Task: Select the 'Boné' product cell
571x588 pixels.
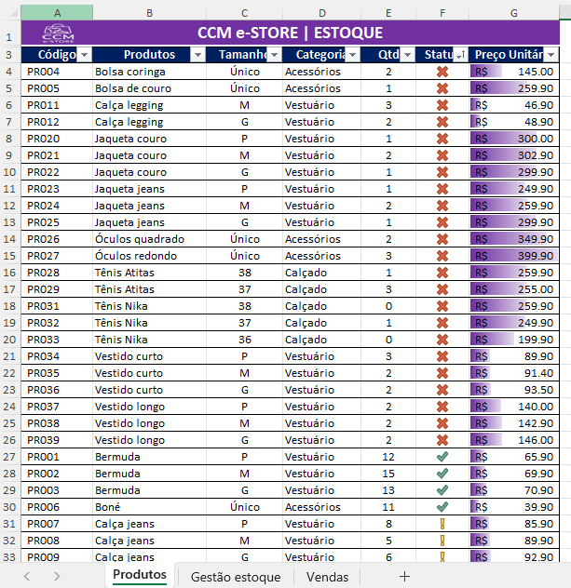Action: [149, 507]
